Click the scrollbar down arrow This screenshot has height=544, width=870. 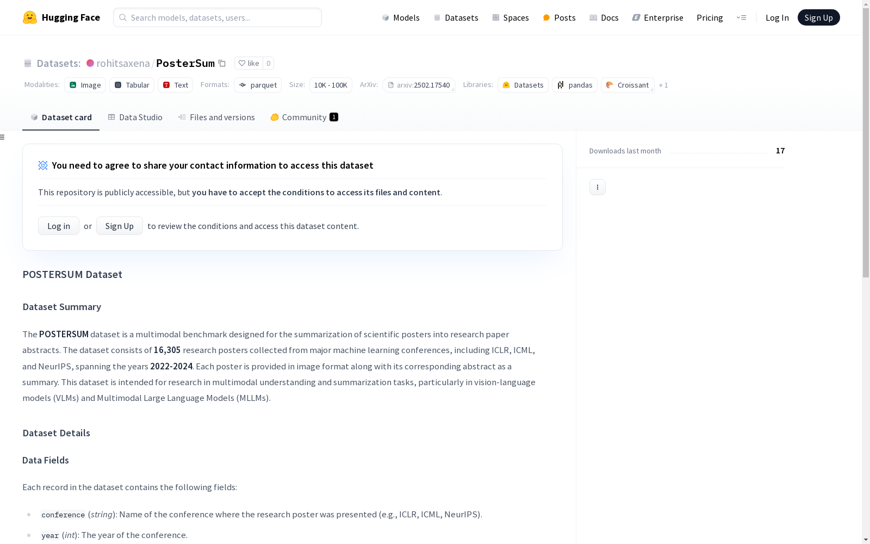click(866, 540)
